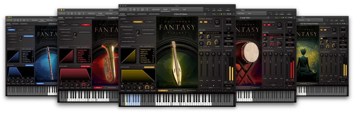354x116 pixels.
Task: Toggle the keyboard view icon in the Brass window
Action: pos(79,14)
